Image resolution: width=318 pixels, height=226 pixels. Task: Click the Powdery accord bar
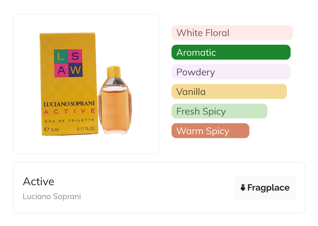pos(231,72)
